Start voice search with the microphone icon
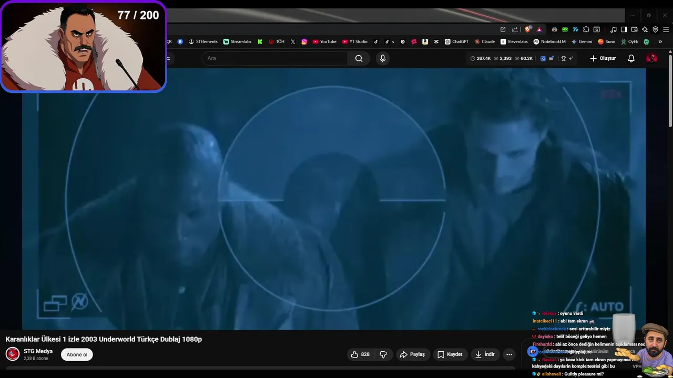This screenshot has height=378, width=673. (383, 58)
